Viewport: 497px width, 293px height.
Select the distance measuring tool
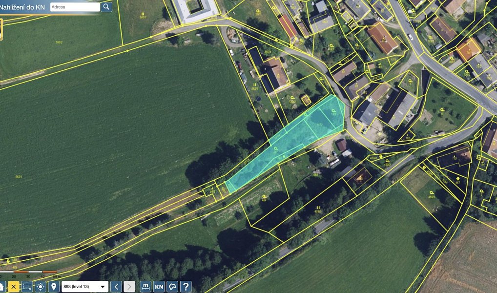[x=145, y=287]
